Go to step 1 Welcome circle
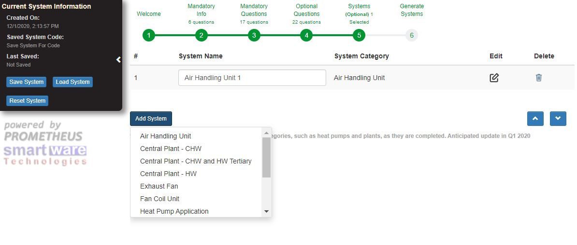 [x=149, y=35]
